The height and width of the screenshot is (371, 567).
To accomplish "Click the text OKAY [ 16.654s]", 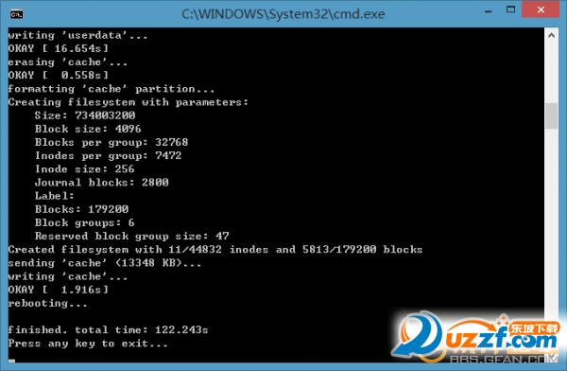I will coord(59,48).
